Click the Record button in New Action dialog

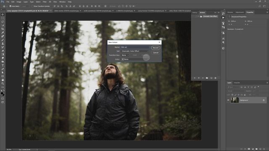[156, 48]
